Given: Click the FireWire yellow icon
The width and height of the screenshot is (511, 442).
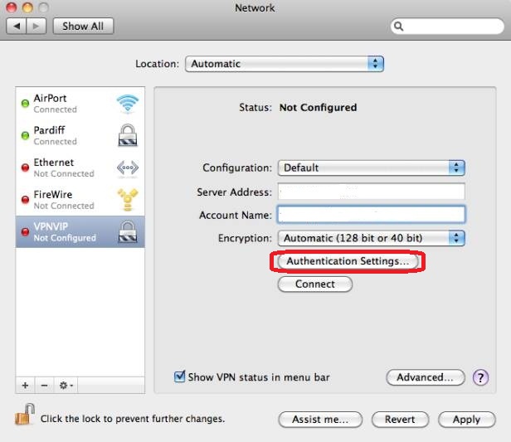Looking at the screenshot, I should pos(127,200).
